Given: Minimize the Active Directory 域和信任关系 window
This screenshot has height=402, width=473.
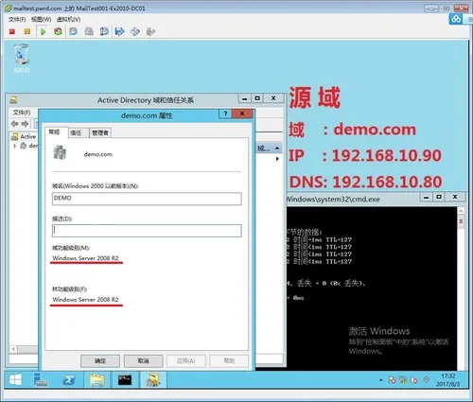Looking at the screenshot, I should [x=244, y=98].
